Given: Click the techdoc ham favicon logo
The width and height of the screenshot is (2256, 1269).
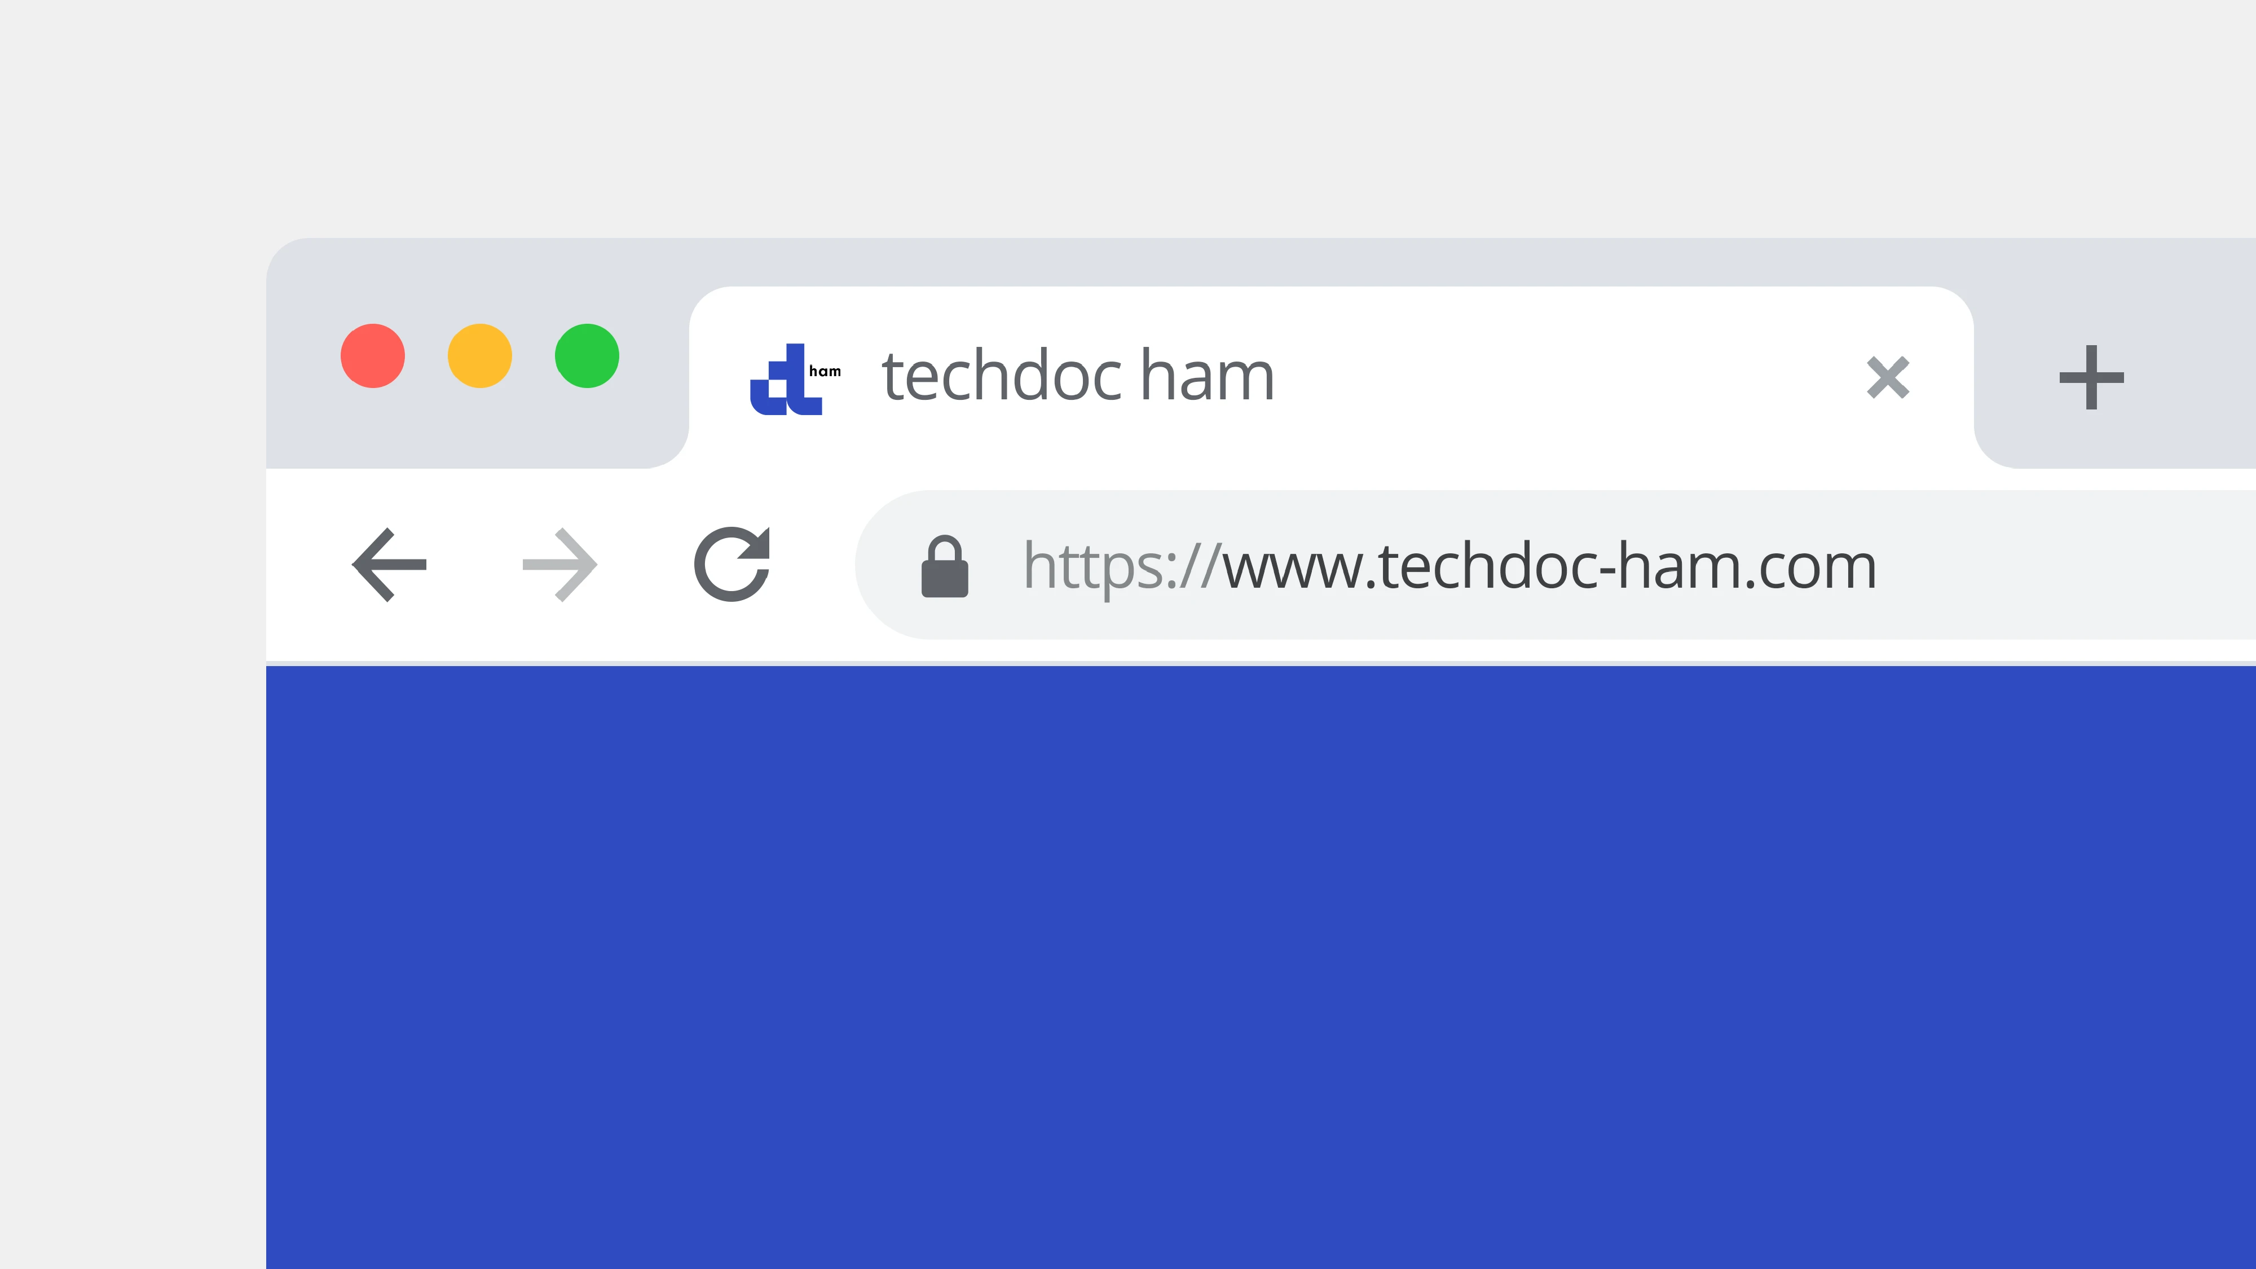Looking at the screenshot, I should (795, 379).
